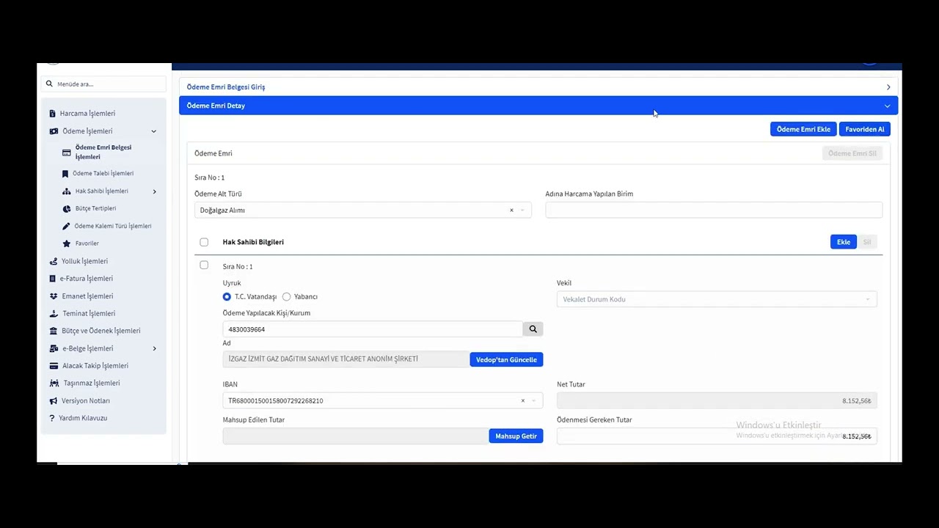Expand the Hak Sahibi İşlemleri submenu arrow
Image resolution: width=939 pixels, height=528 pixels.
coord(155,191)
